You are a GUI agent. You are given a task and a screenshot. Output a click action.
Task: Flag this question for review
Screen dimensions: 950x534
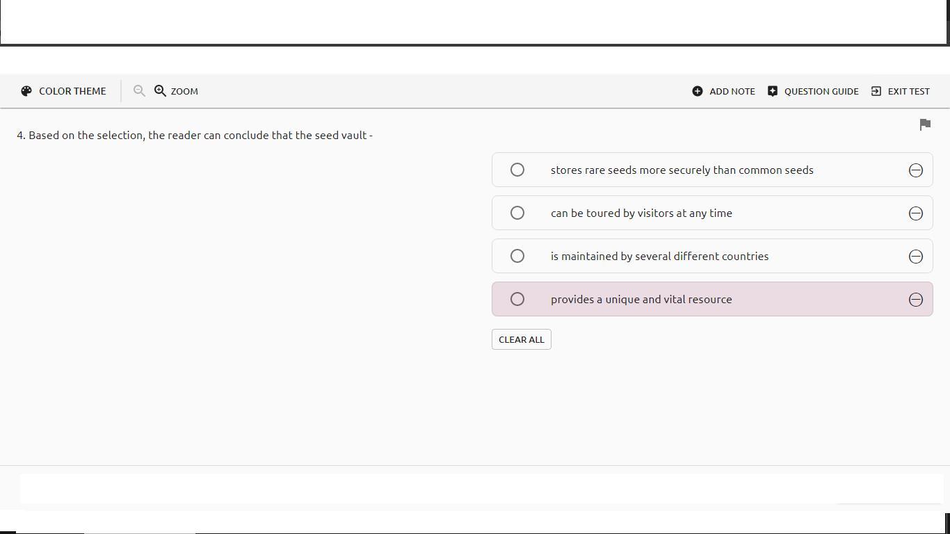click(925, 125)
